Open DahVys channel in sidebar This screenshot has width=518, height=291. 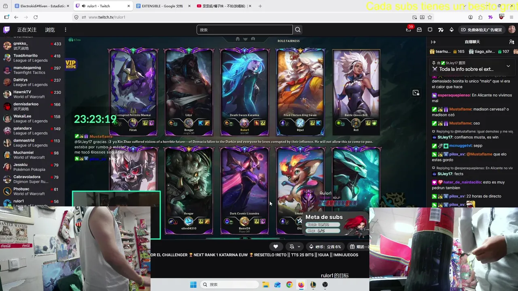click(x=32, y=82)
